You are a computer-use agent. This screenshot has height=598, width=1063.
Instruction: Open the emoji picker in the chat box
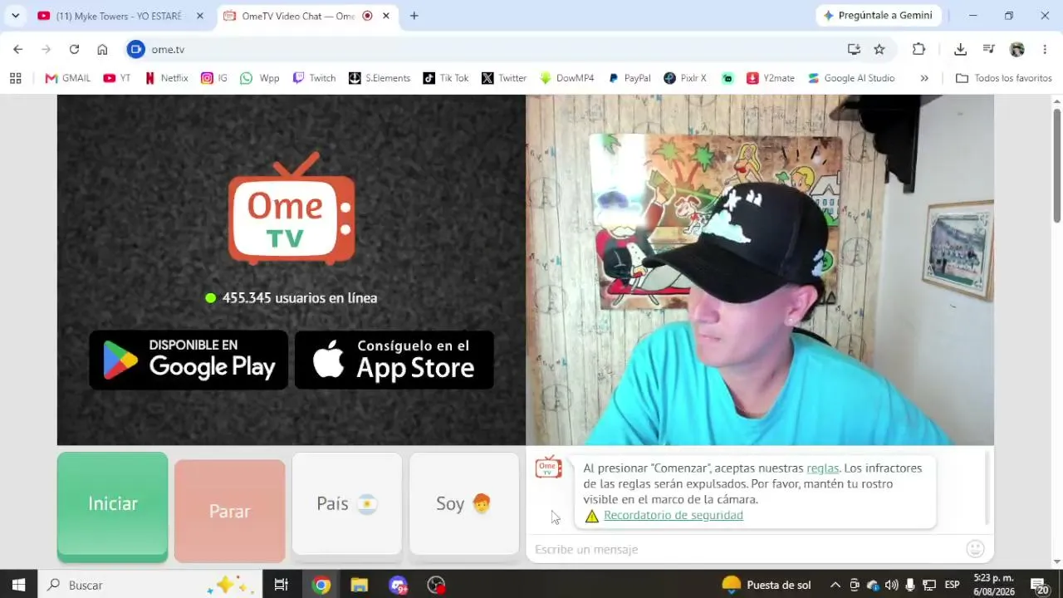(x=976, y=549)
